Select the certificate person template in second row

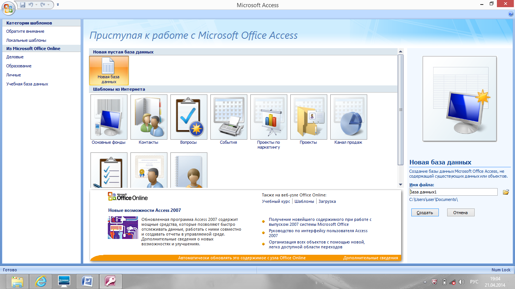tap(149, 170)
